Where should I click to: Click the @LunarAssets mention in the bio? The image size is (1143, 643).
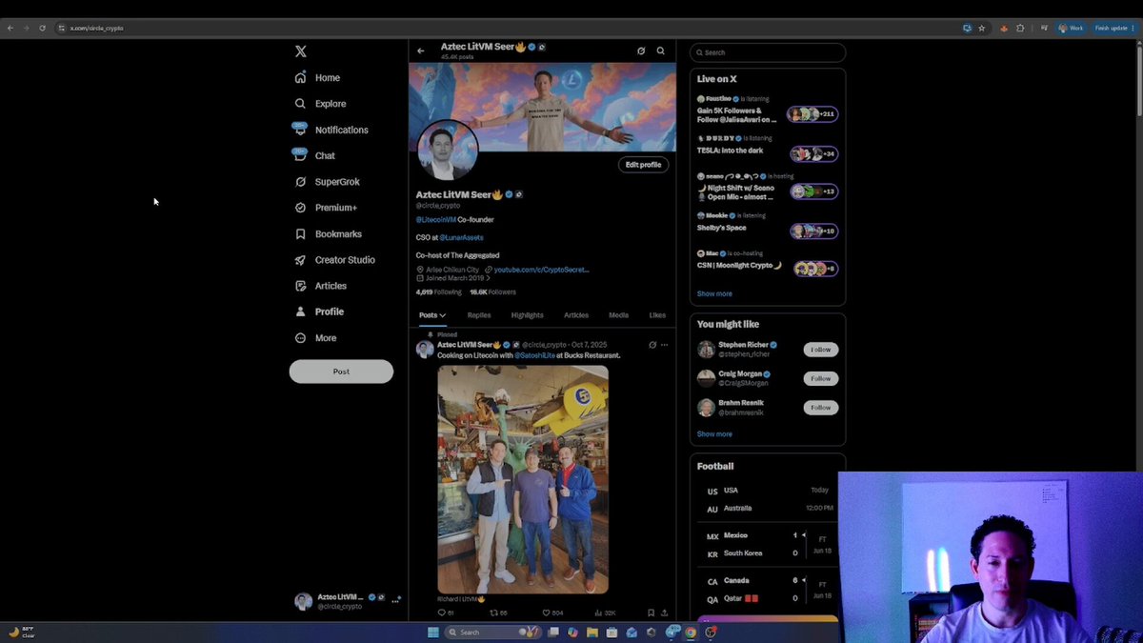point(461,237)
